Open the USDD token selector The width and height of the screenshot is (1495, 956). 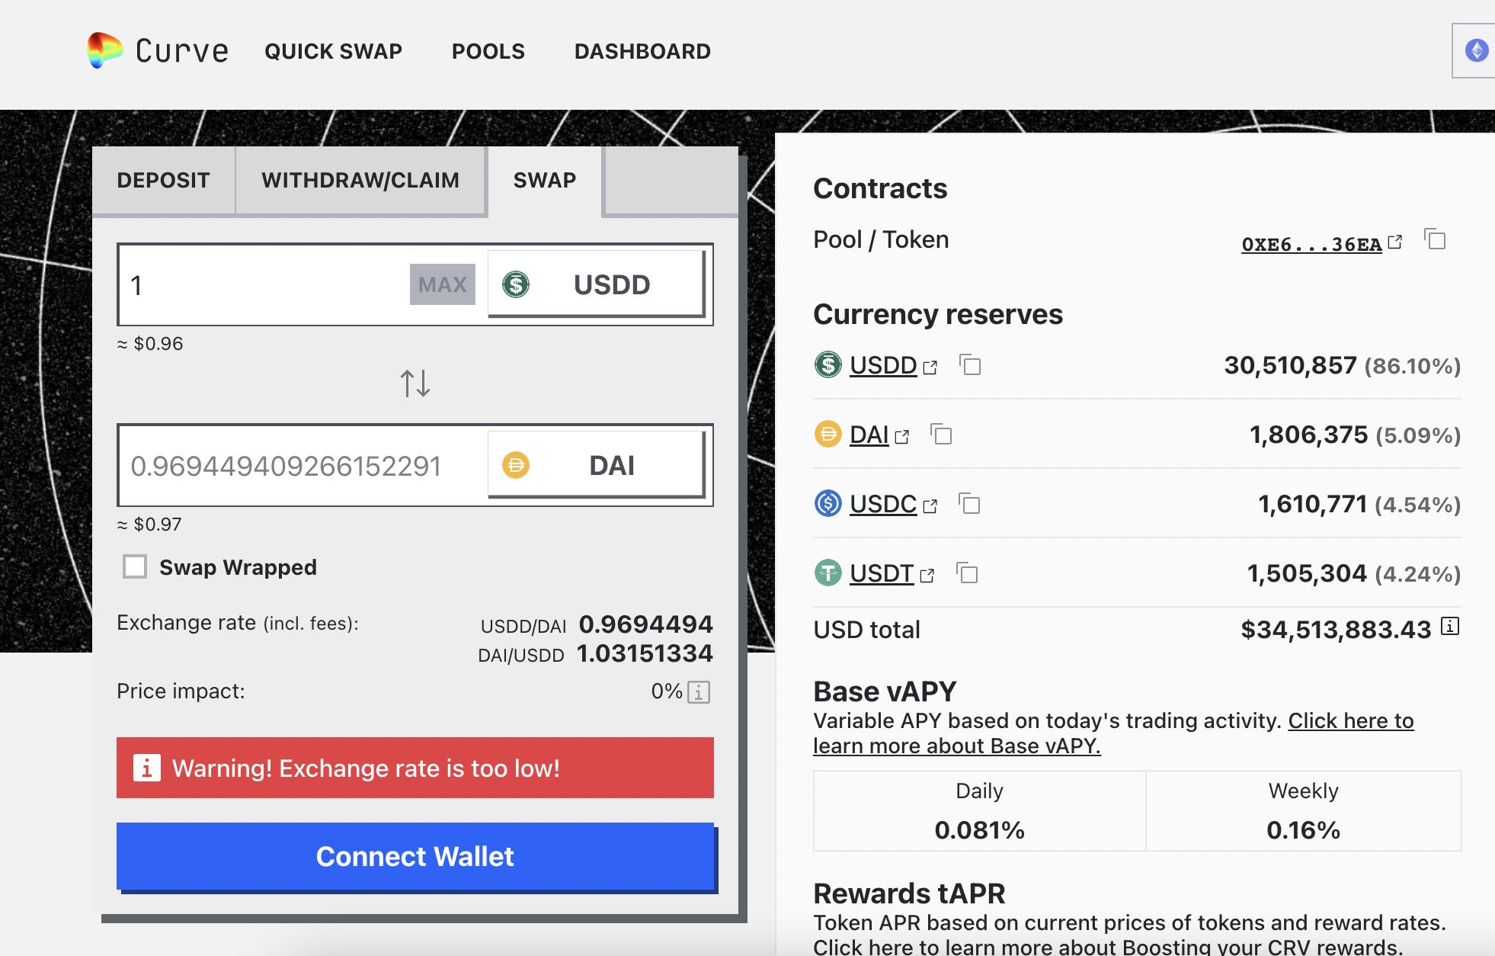pos(596,284)
